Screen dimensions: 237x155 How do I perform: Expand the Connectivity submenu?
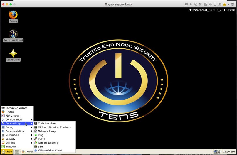click(x=17, y=123)
